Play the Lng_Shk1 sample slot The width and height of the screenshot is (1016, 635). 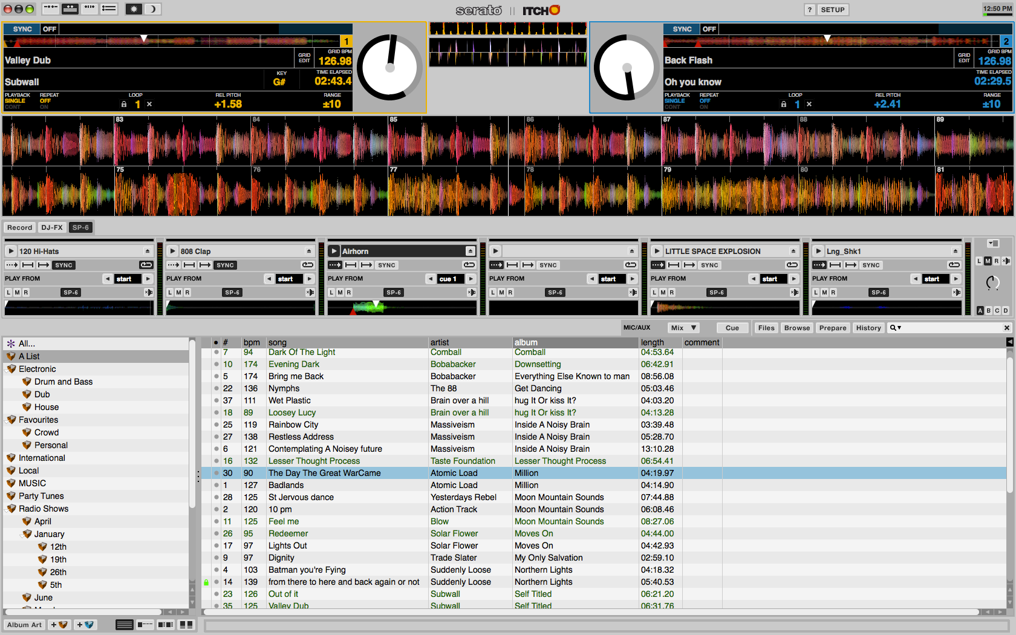point(818,251)
